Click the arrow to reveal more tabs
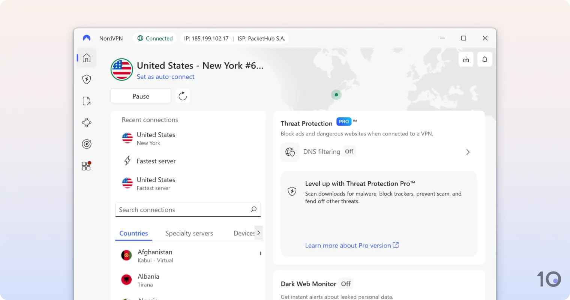 click(259, 232)
